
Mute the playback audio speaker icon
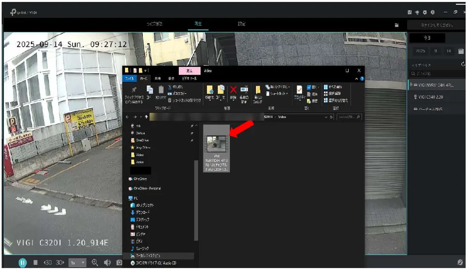pos(107,262)
